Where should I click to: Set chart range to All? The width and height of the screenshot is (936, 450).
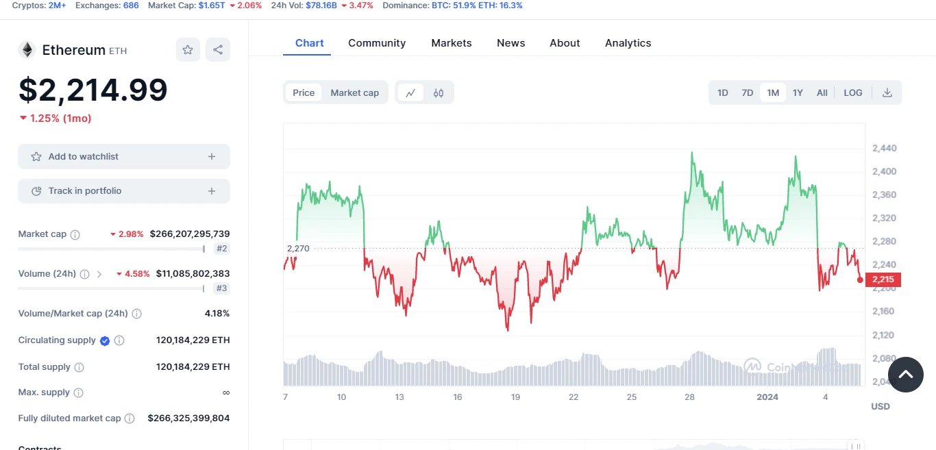pyautogui.click(x=822, y=93)
